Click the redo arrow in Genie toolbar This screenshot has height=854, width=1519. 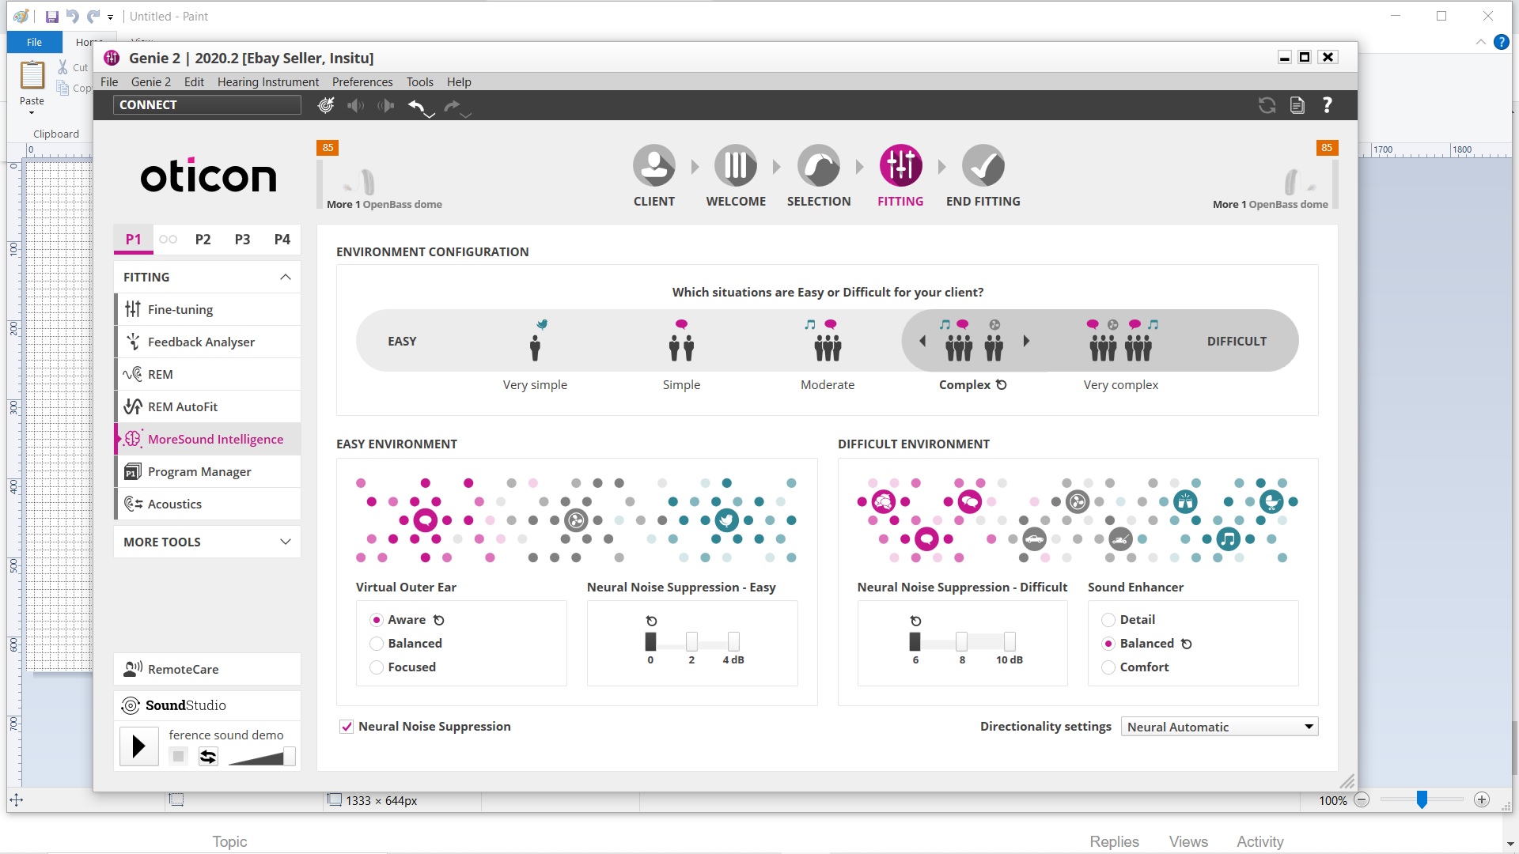click(452, 105)
